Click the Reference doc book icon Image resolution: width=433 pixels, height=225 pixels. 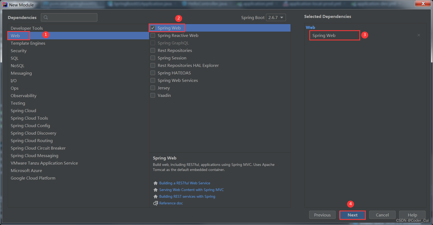coord(155,203)
